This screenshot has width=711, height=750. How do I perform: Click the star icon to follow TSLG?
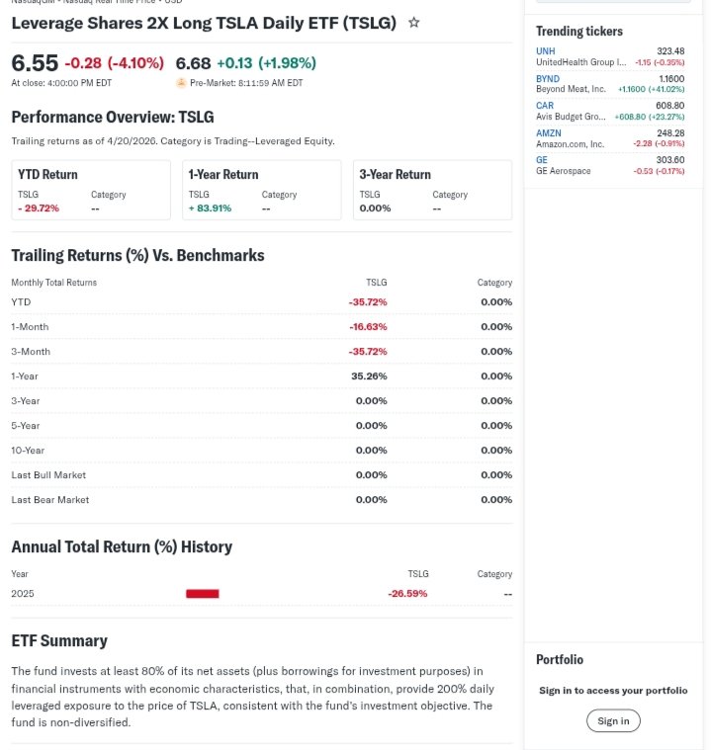pos(414,23)
